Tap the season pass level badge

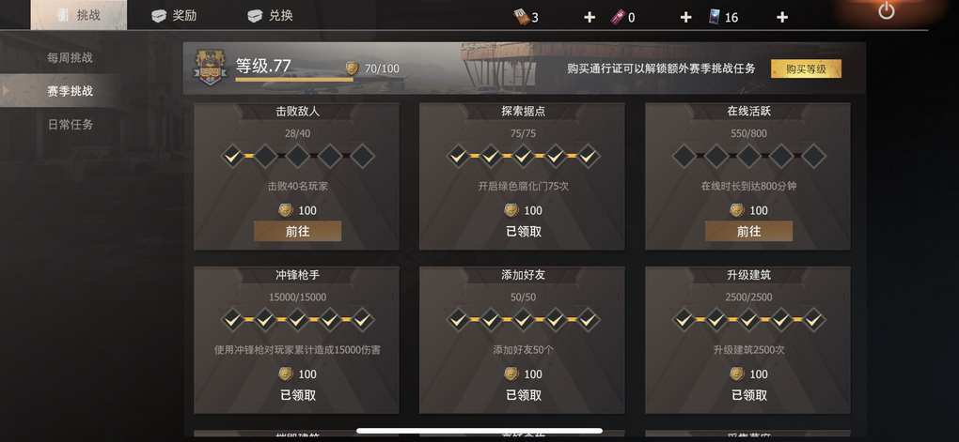211,67
